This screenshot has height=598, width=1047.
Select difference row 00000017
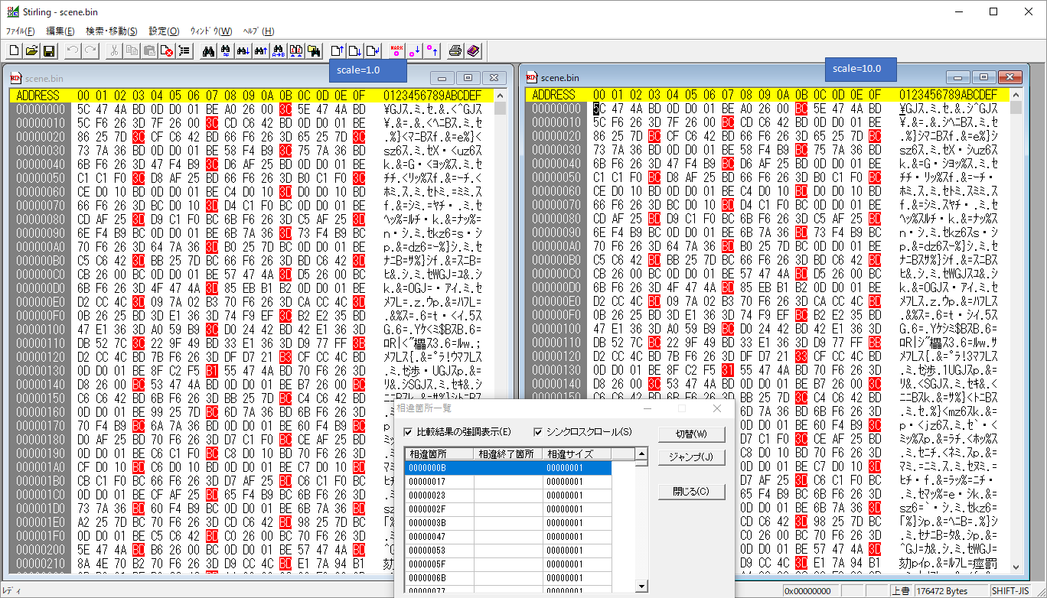click(x=508, y=482)
